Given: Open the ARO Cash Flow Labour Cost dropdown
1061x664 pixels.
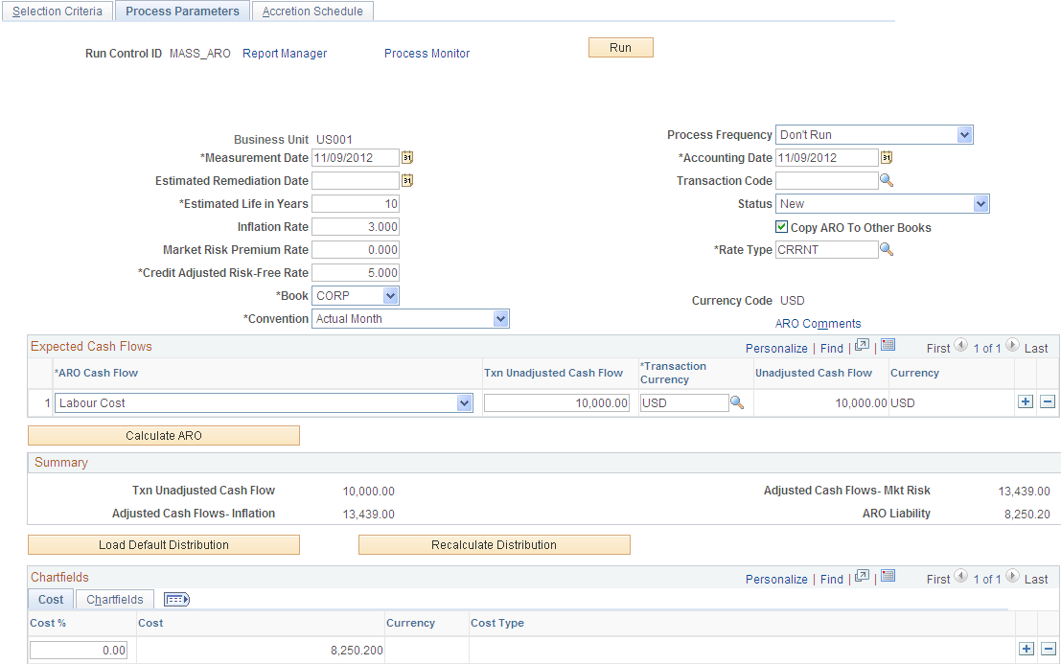Looking at the screenshot, I should [264, 403].
